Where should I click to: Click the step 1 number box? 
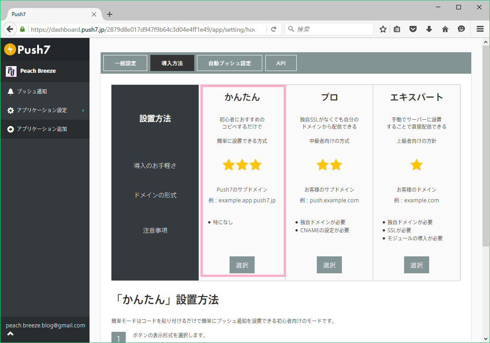click(x=119, y=337)
